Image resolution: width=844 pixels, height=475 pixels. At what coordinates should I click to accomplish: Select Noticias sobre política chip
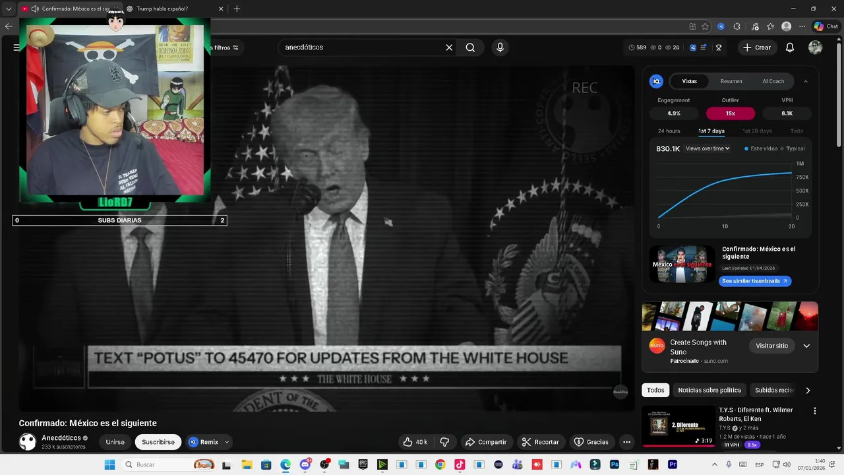[x=709, y=390]
